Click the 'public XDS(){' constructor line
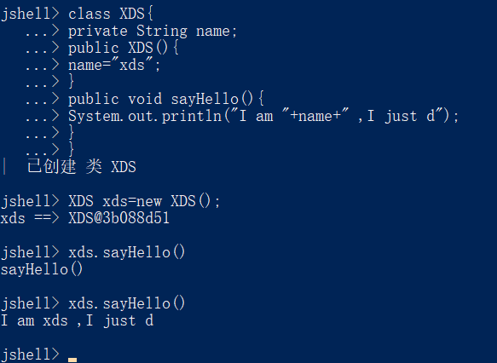This screenshot has height=363, width=497. tap(124, 49)
